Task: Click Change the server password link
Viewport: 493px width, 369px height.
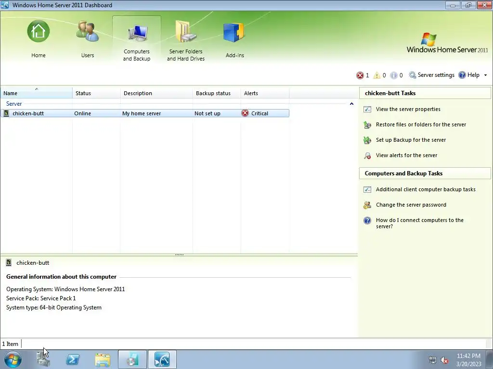Action: point(411,205)
